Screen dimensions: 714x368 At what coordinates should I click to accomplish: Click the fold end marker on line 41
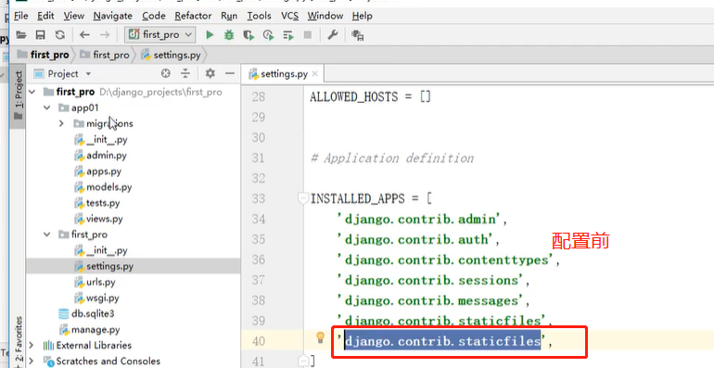(302, 362)
